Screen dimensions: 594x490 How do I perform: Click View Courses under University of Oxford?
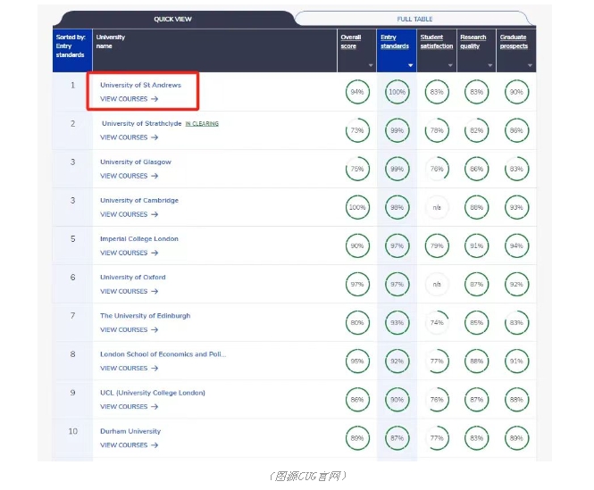tap(129, 291)
